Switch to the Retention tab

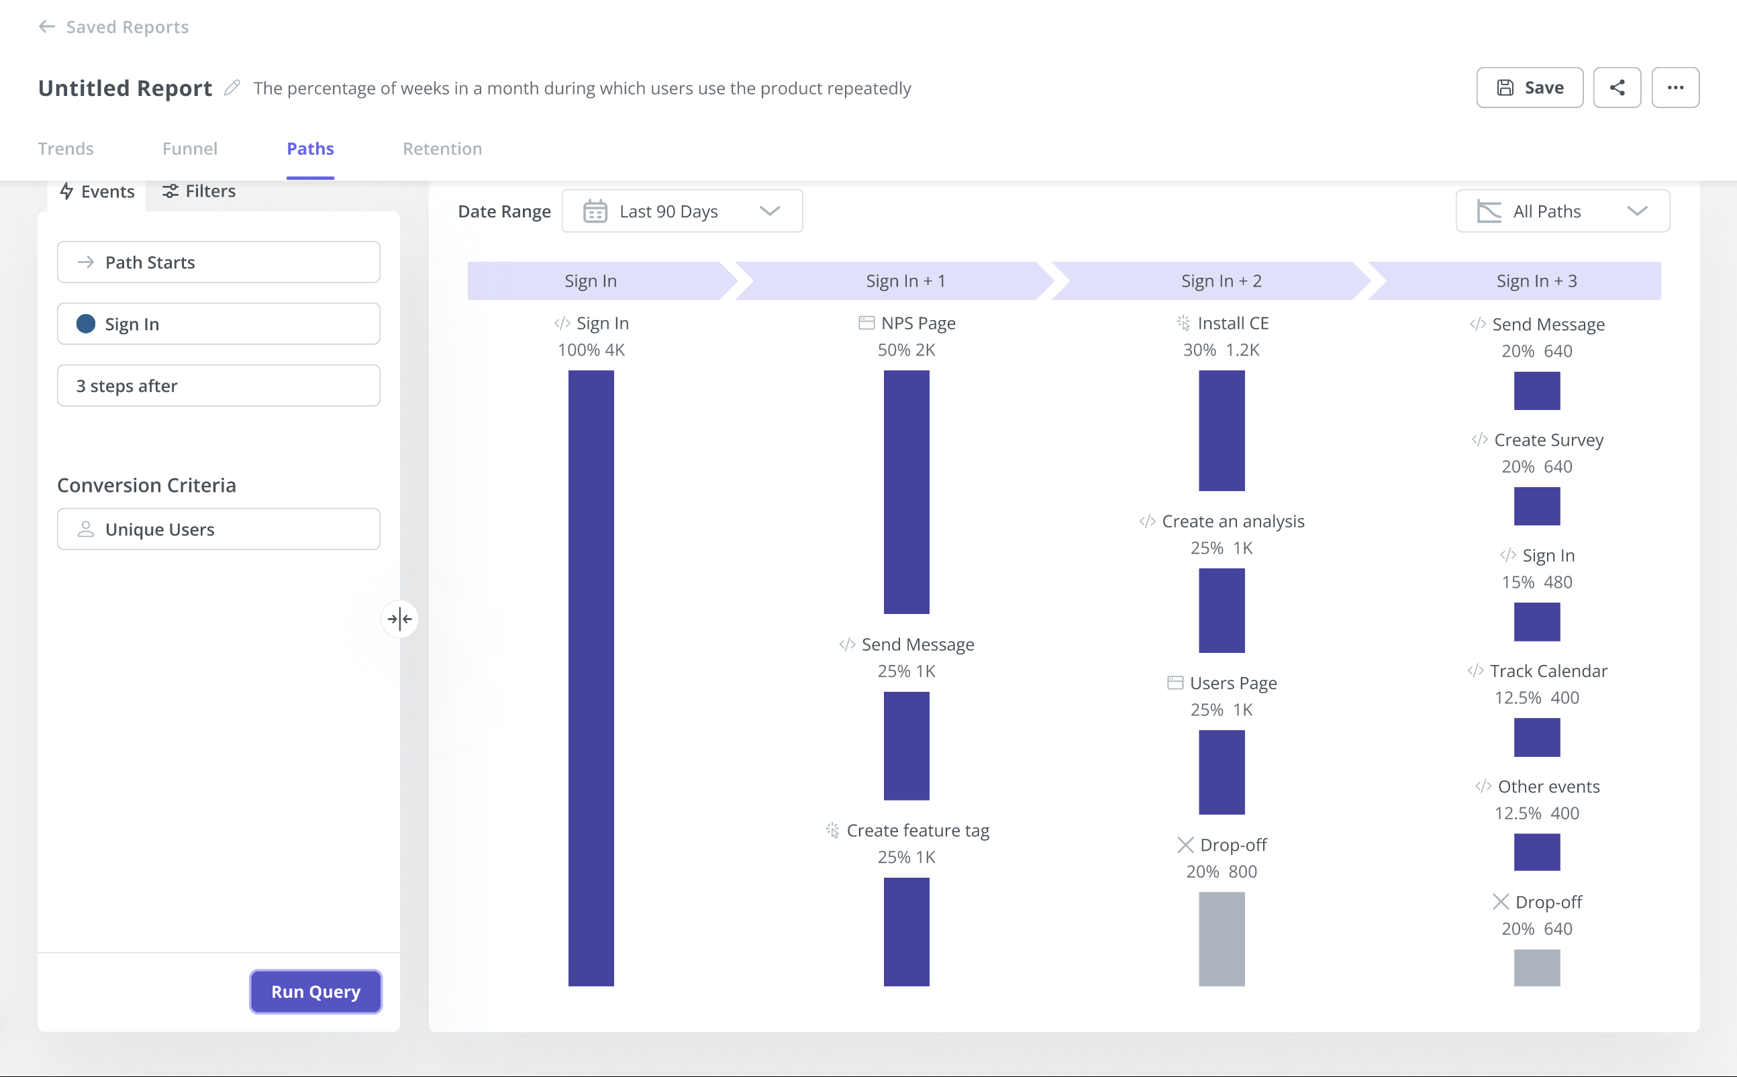[x=442, y=148]
